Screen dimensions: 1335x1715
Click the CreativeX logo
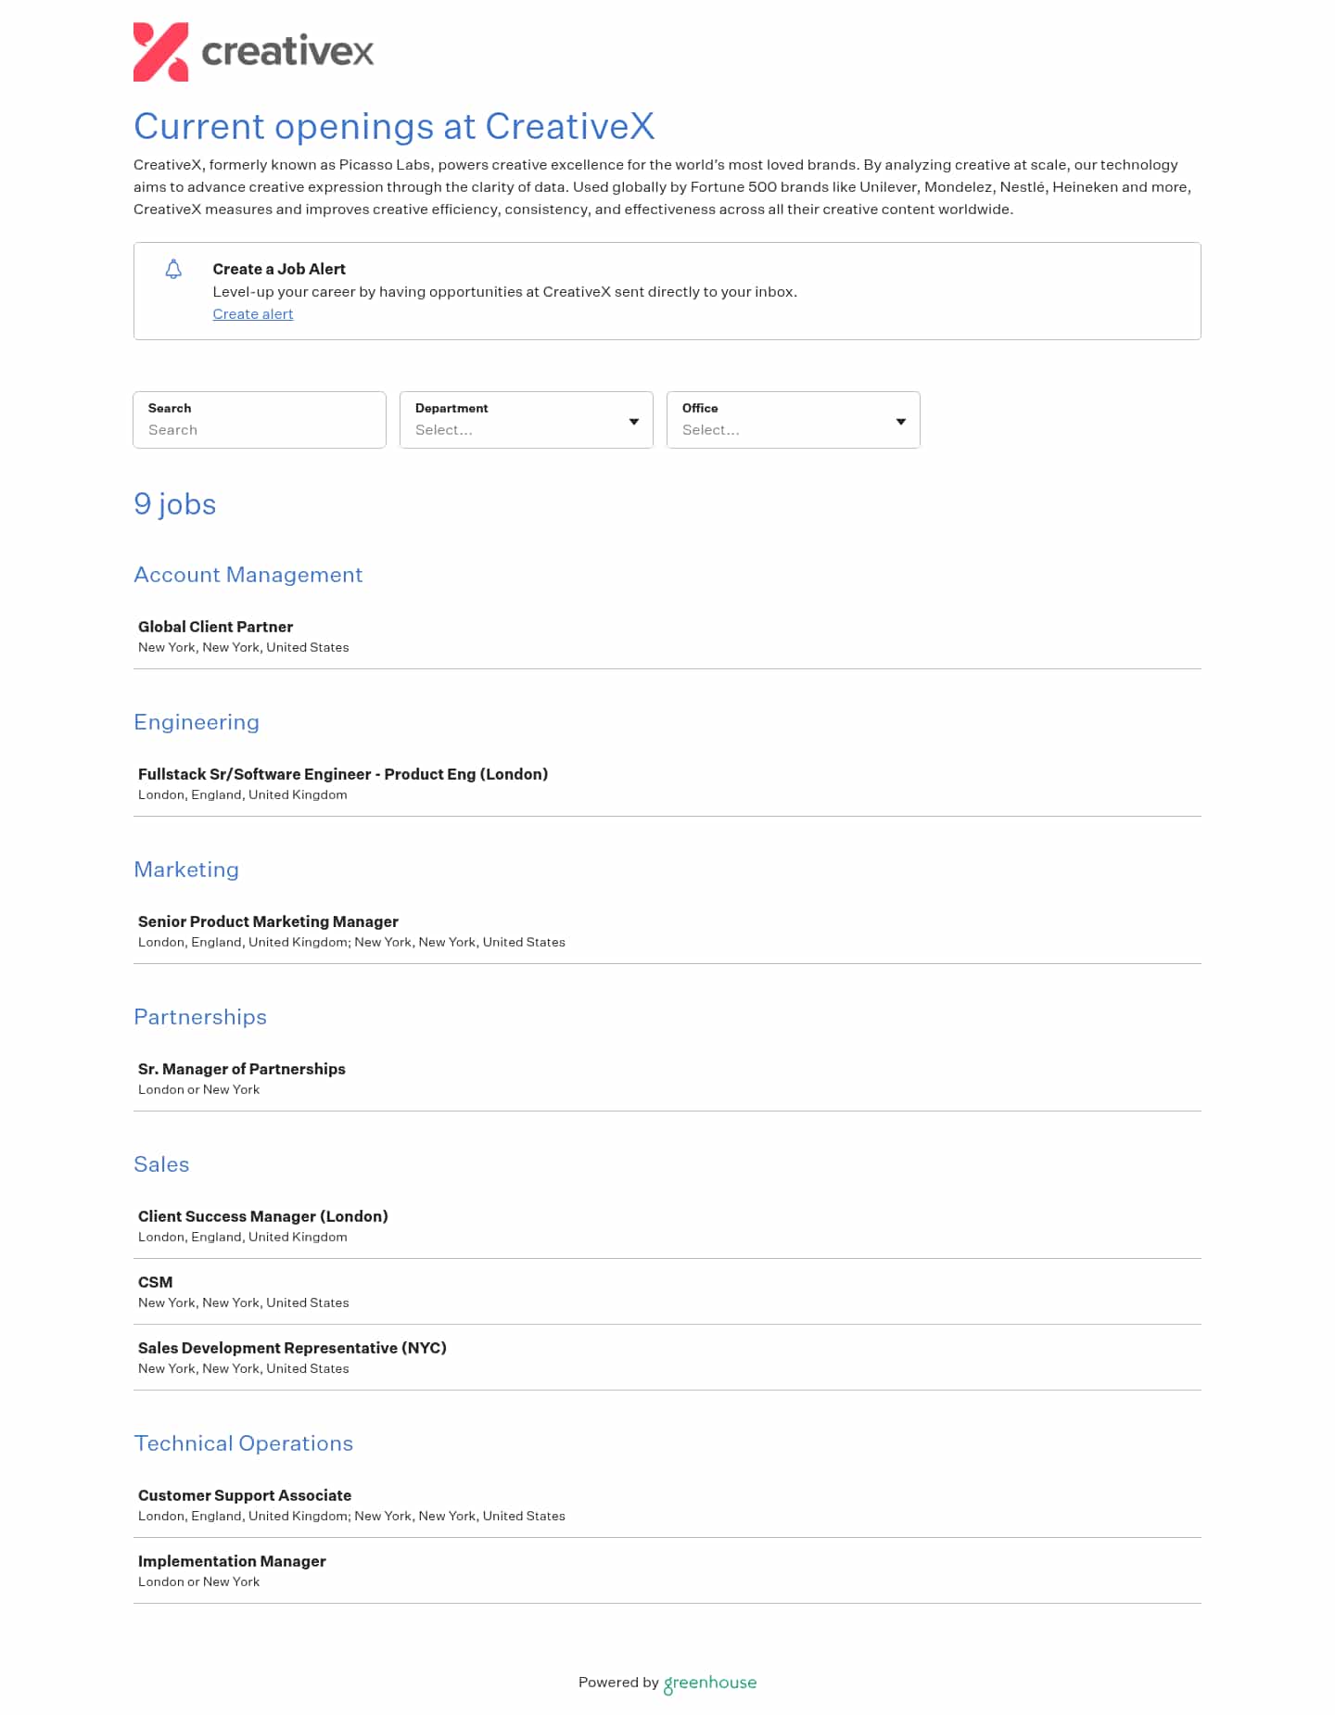point(253,52)
